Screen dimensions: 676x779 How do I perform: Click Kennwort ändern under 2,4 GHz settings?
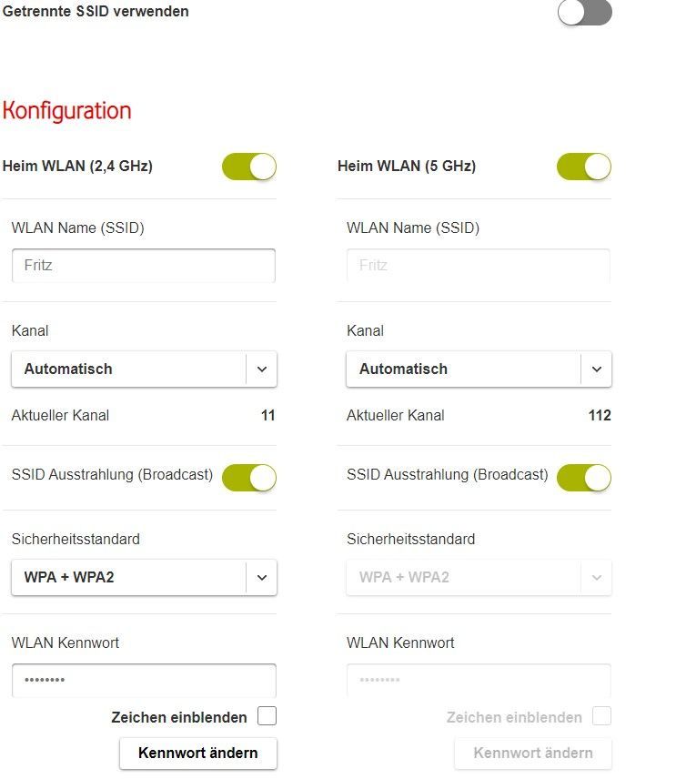[197, 753]
